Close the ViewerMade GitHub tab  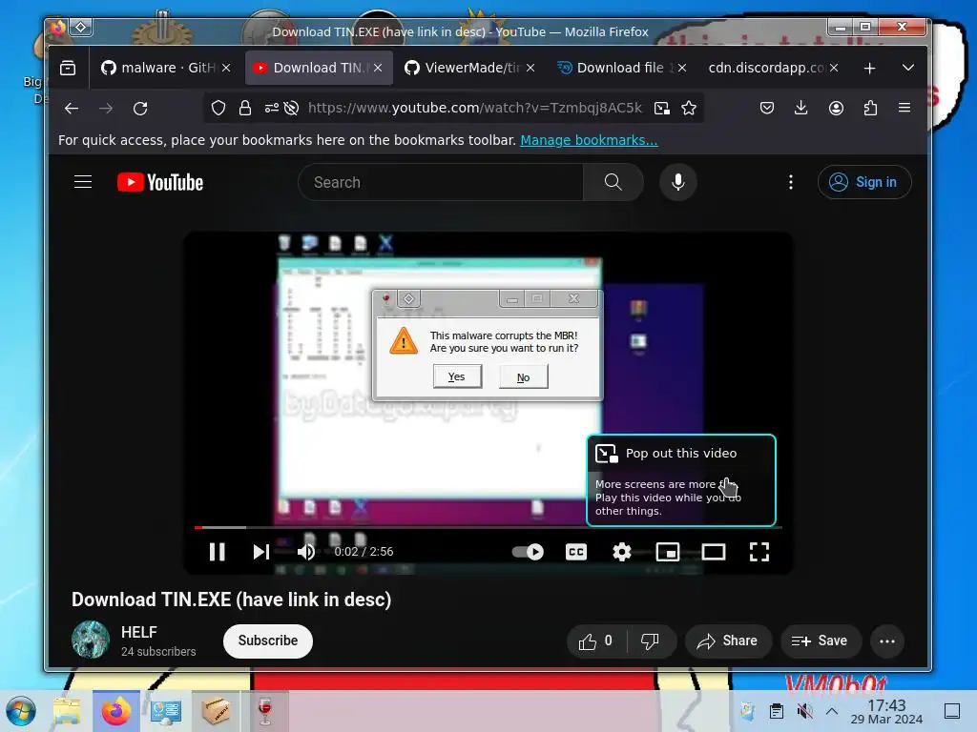click(x=530, y=68)
